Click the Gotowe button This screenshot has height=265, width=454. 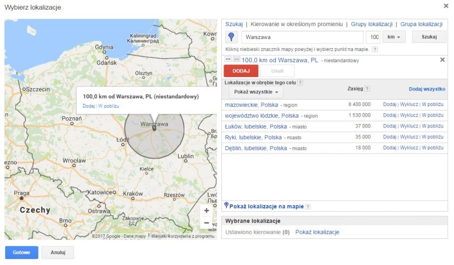[21, 253]
